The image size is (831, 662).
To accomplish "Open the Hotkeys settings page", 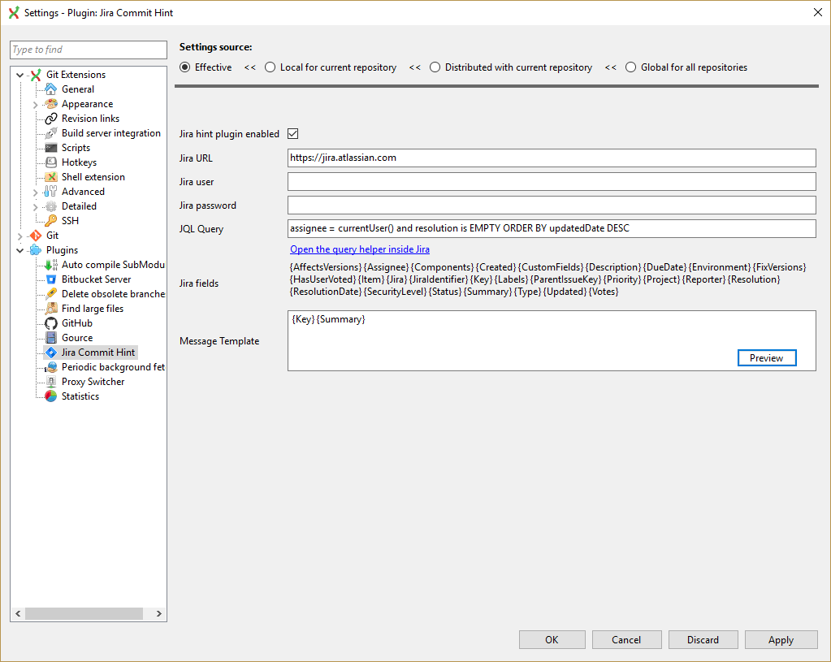I will pos(79,162).
